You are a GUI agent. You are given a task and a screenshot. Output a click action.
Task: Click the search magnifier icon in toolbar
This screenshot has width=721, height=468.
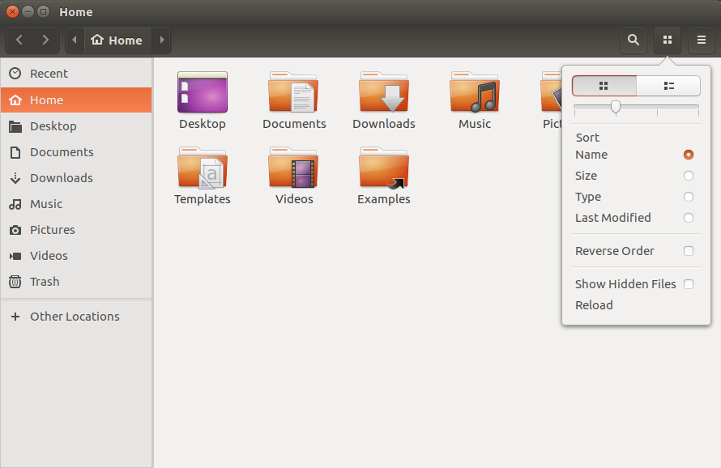coord(634,40)
